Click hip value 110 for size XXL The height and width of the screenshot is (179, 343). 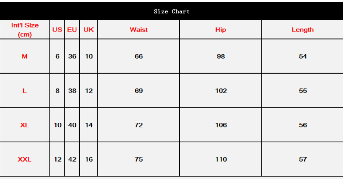point(221,159)
